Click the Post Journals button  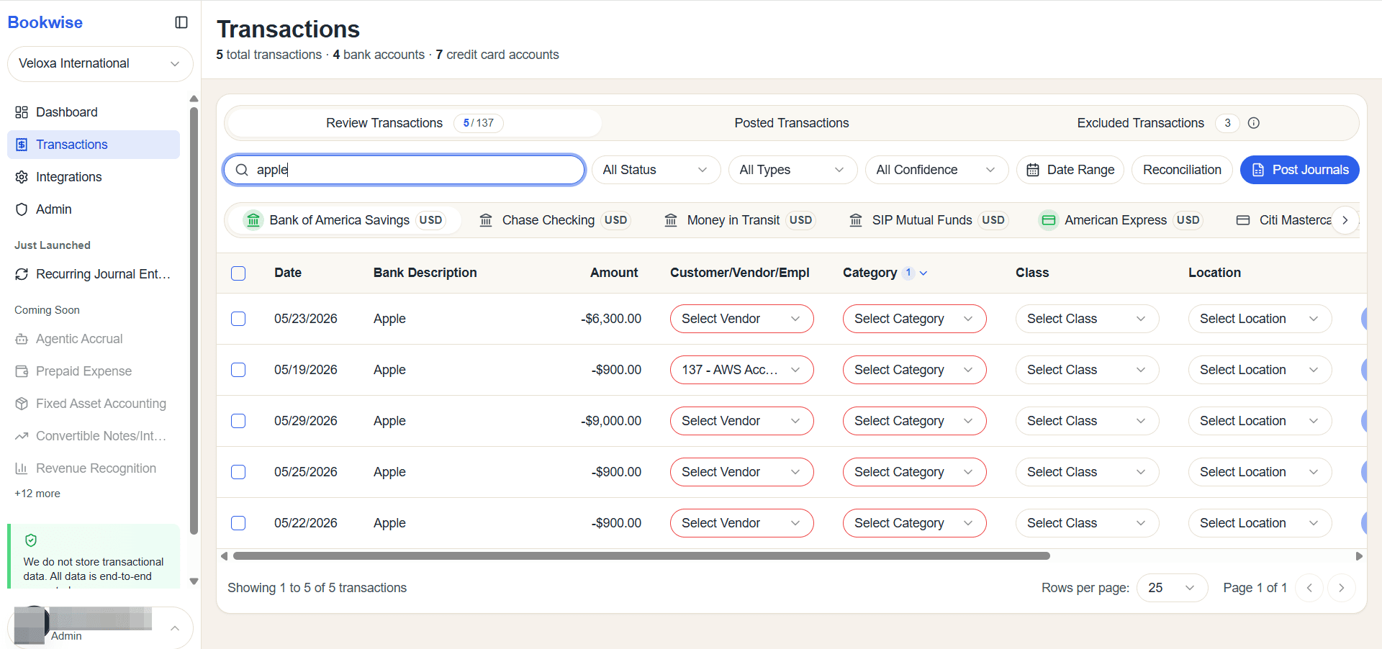[x=1299, y=170]
